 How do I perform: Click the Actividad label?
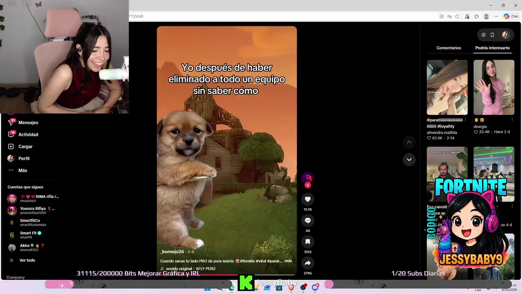point(28,134)
